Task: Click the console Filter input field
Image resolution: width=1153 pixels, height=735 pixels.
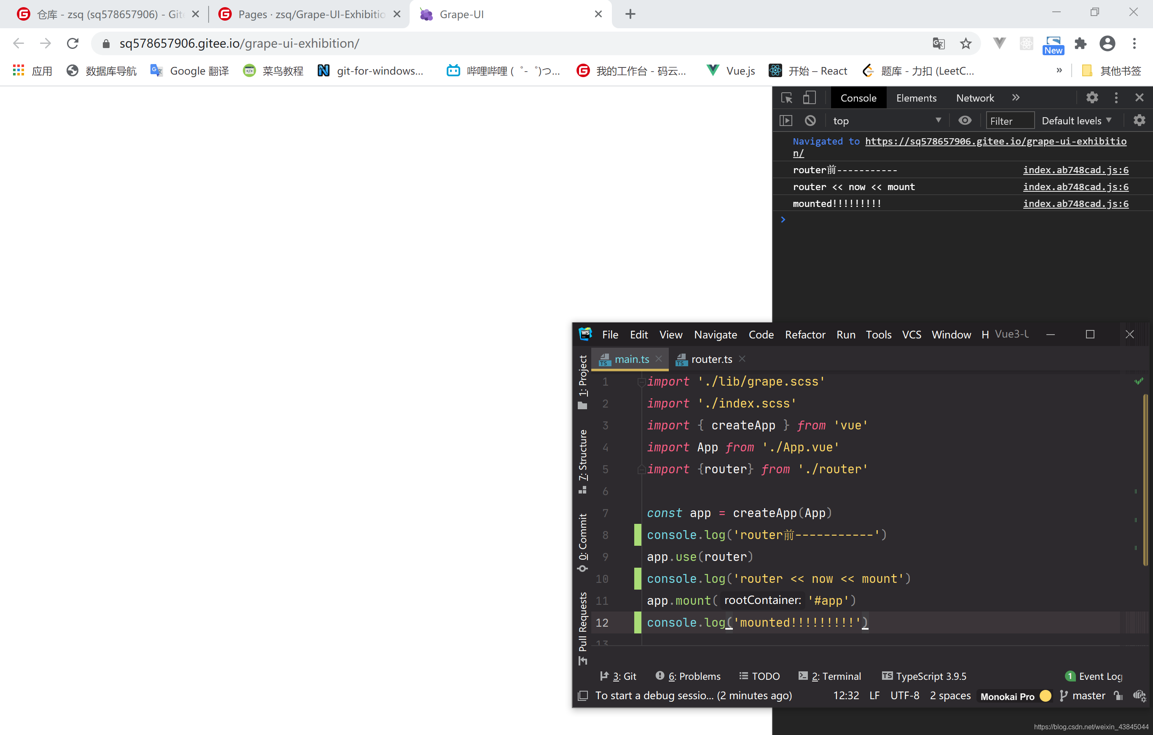Action: tap(1009, 121)
